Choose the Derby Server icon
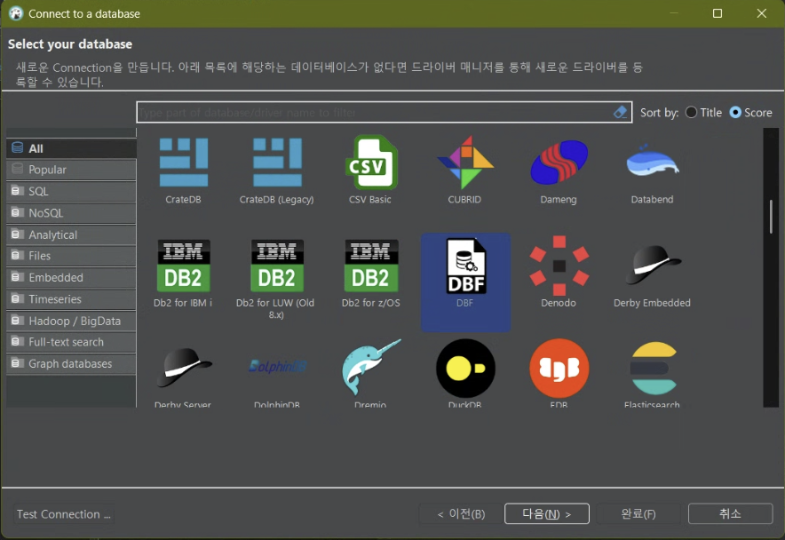 click(x=183, y=367)
